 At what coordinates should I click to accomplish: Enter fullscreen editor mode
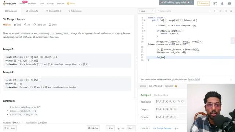(x=231, y=11)
